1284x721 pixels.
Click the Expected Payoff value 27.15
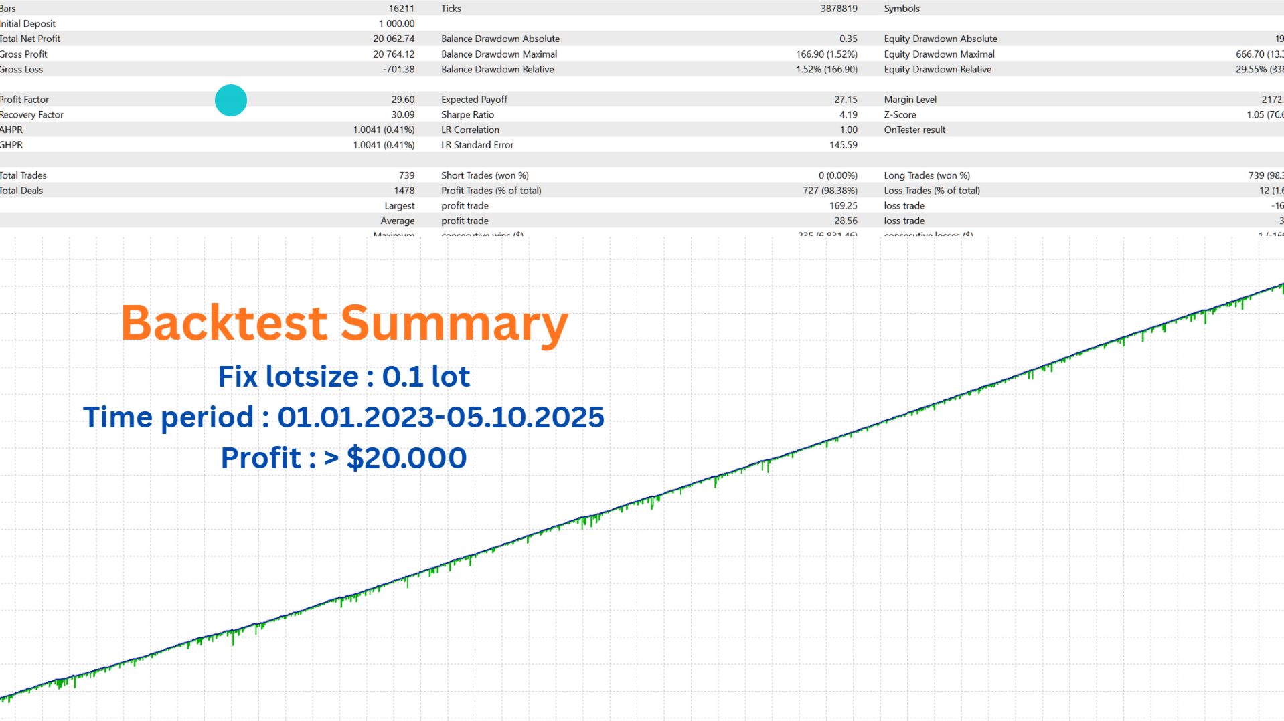846,99
